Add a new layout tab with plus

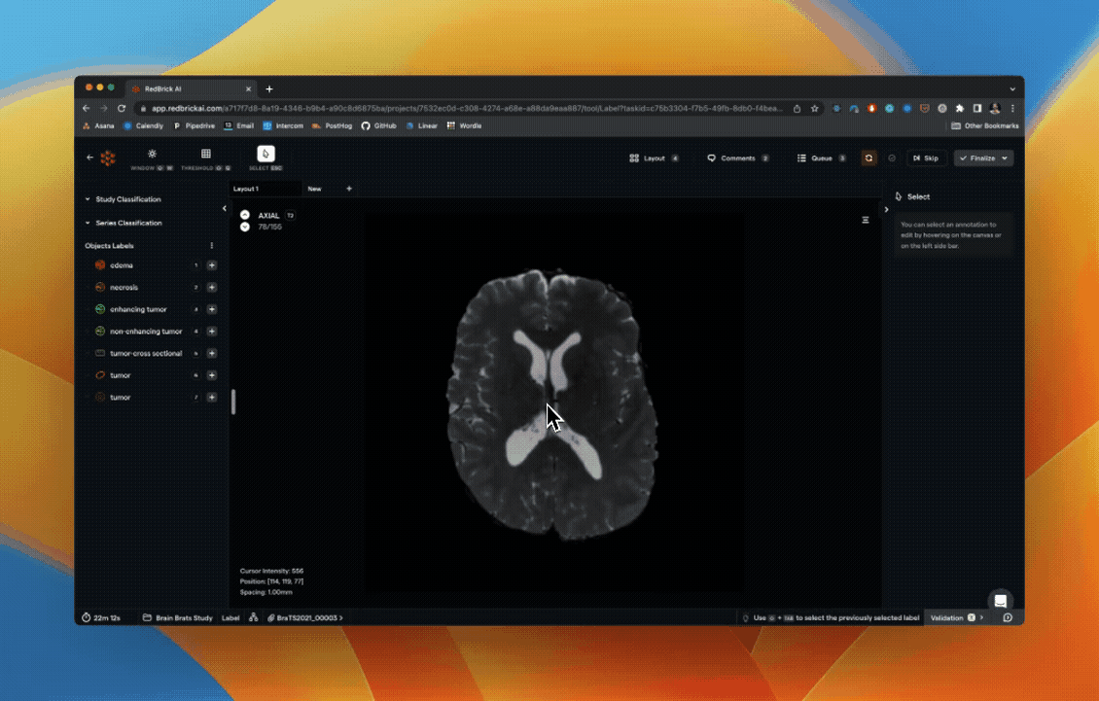tap(349, 189)
